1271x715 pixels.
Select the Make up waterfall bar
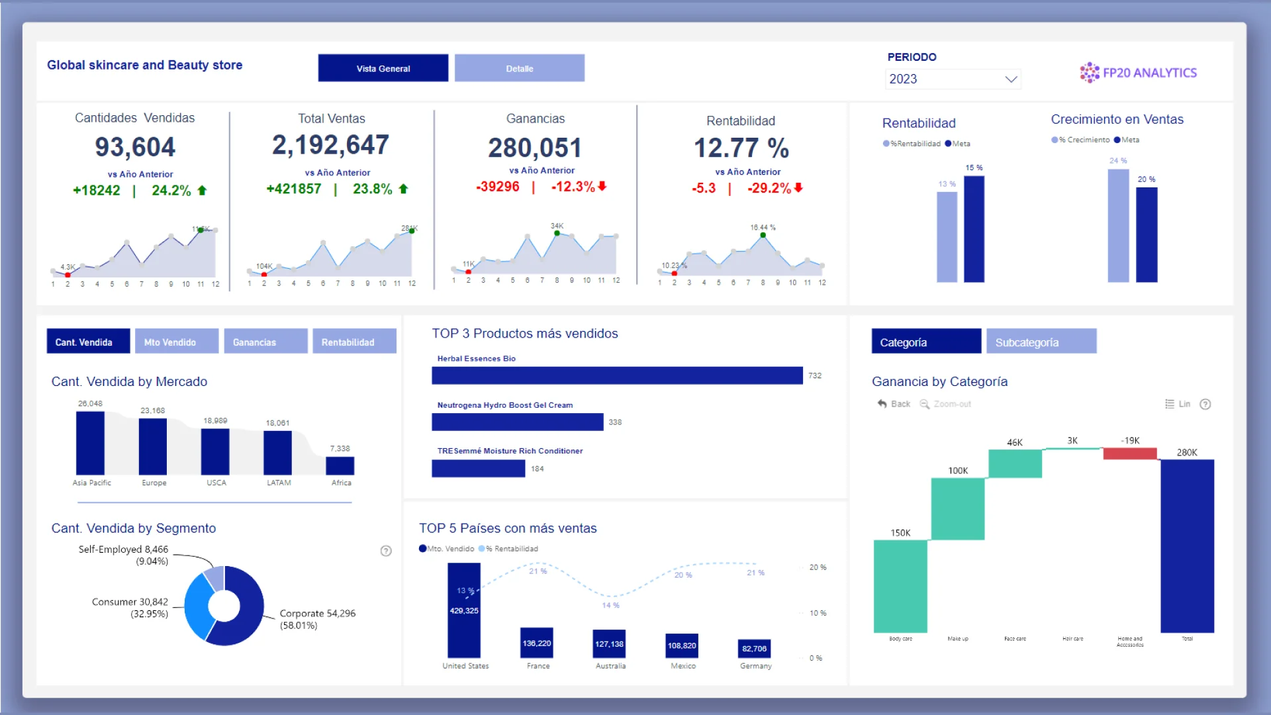pyautogui.click(x=958, y=509)
